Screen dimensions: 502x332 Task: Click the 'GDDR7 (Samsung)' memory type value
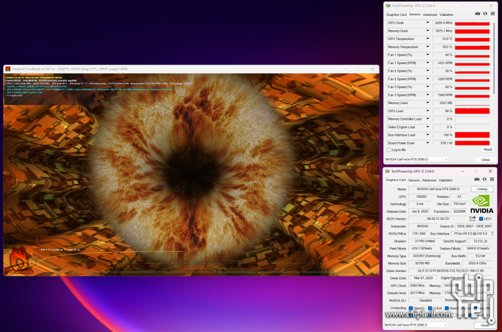click(427, 256)
